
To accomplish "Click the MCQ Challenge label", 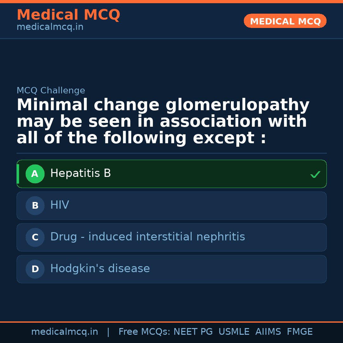I will 51,91.
